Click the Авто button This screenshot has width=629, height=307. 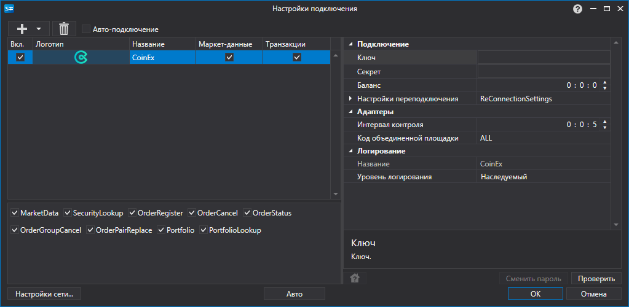tap(295, 293)
